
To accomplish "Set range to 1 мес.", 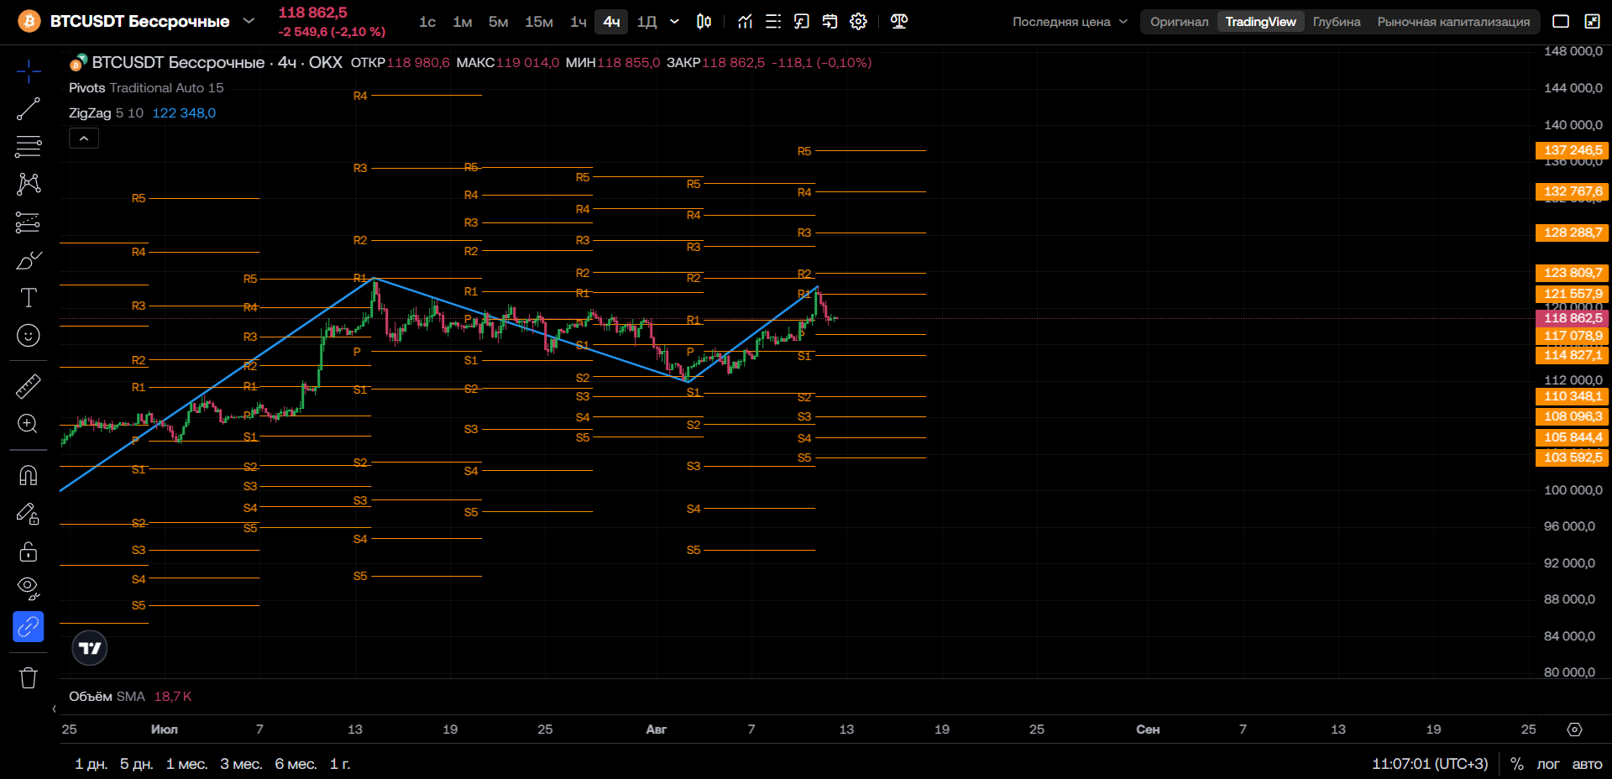I will click(186, 764).
